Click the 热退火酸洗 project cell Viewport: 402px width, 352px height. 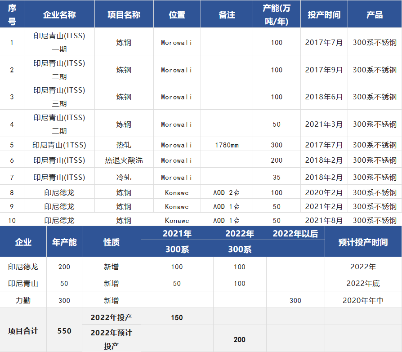(124, 160)
